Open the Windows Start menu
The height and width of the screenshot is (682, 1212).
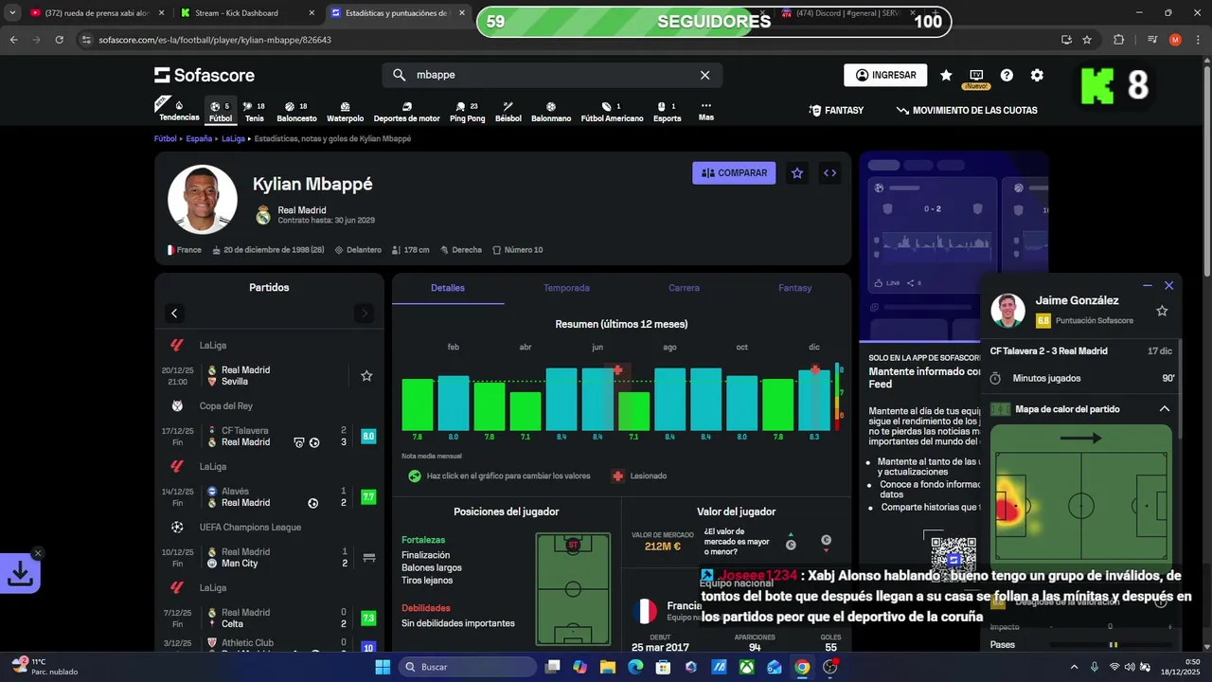tap(383, 667)
